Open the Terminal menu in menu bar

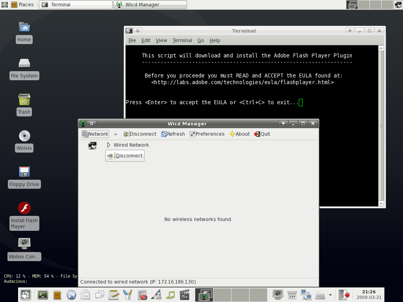coord(182,41)
